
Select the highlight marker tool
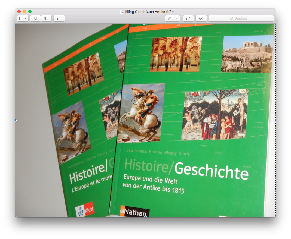170,18
